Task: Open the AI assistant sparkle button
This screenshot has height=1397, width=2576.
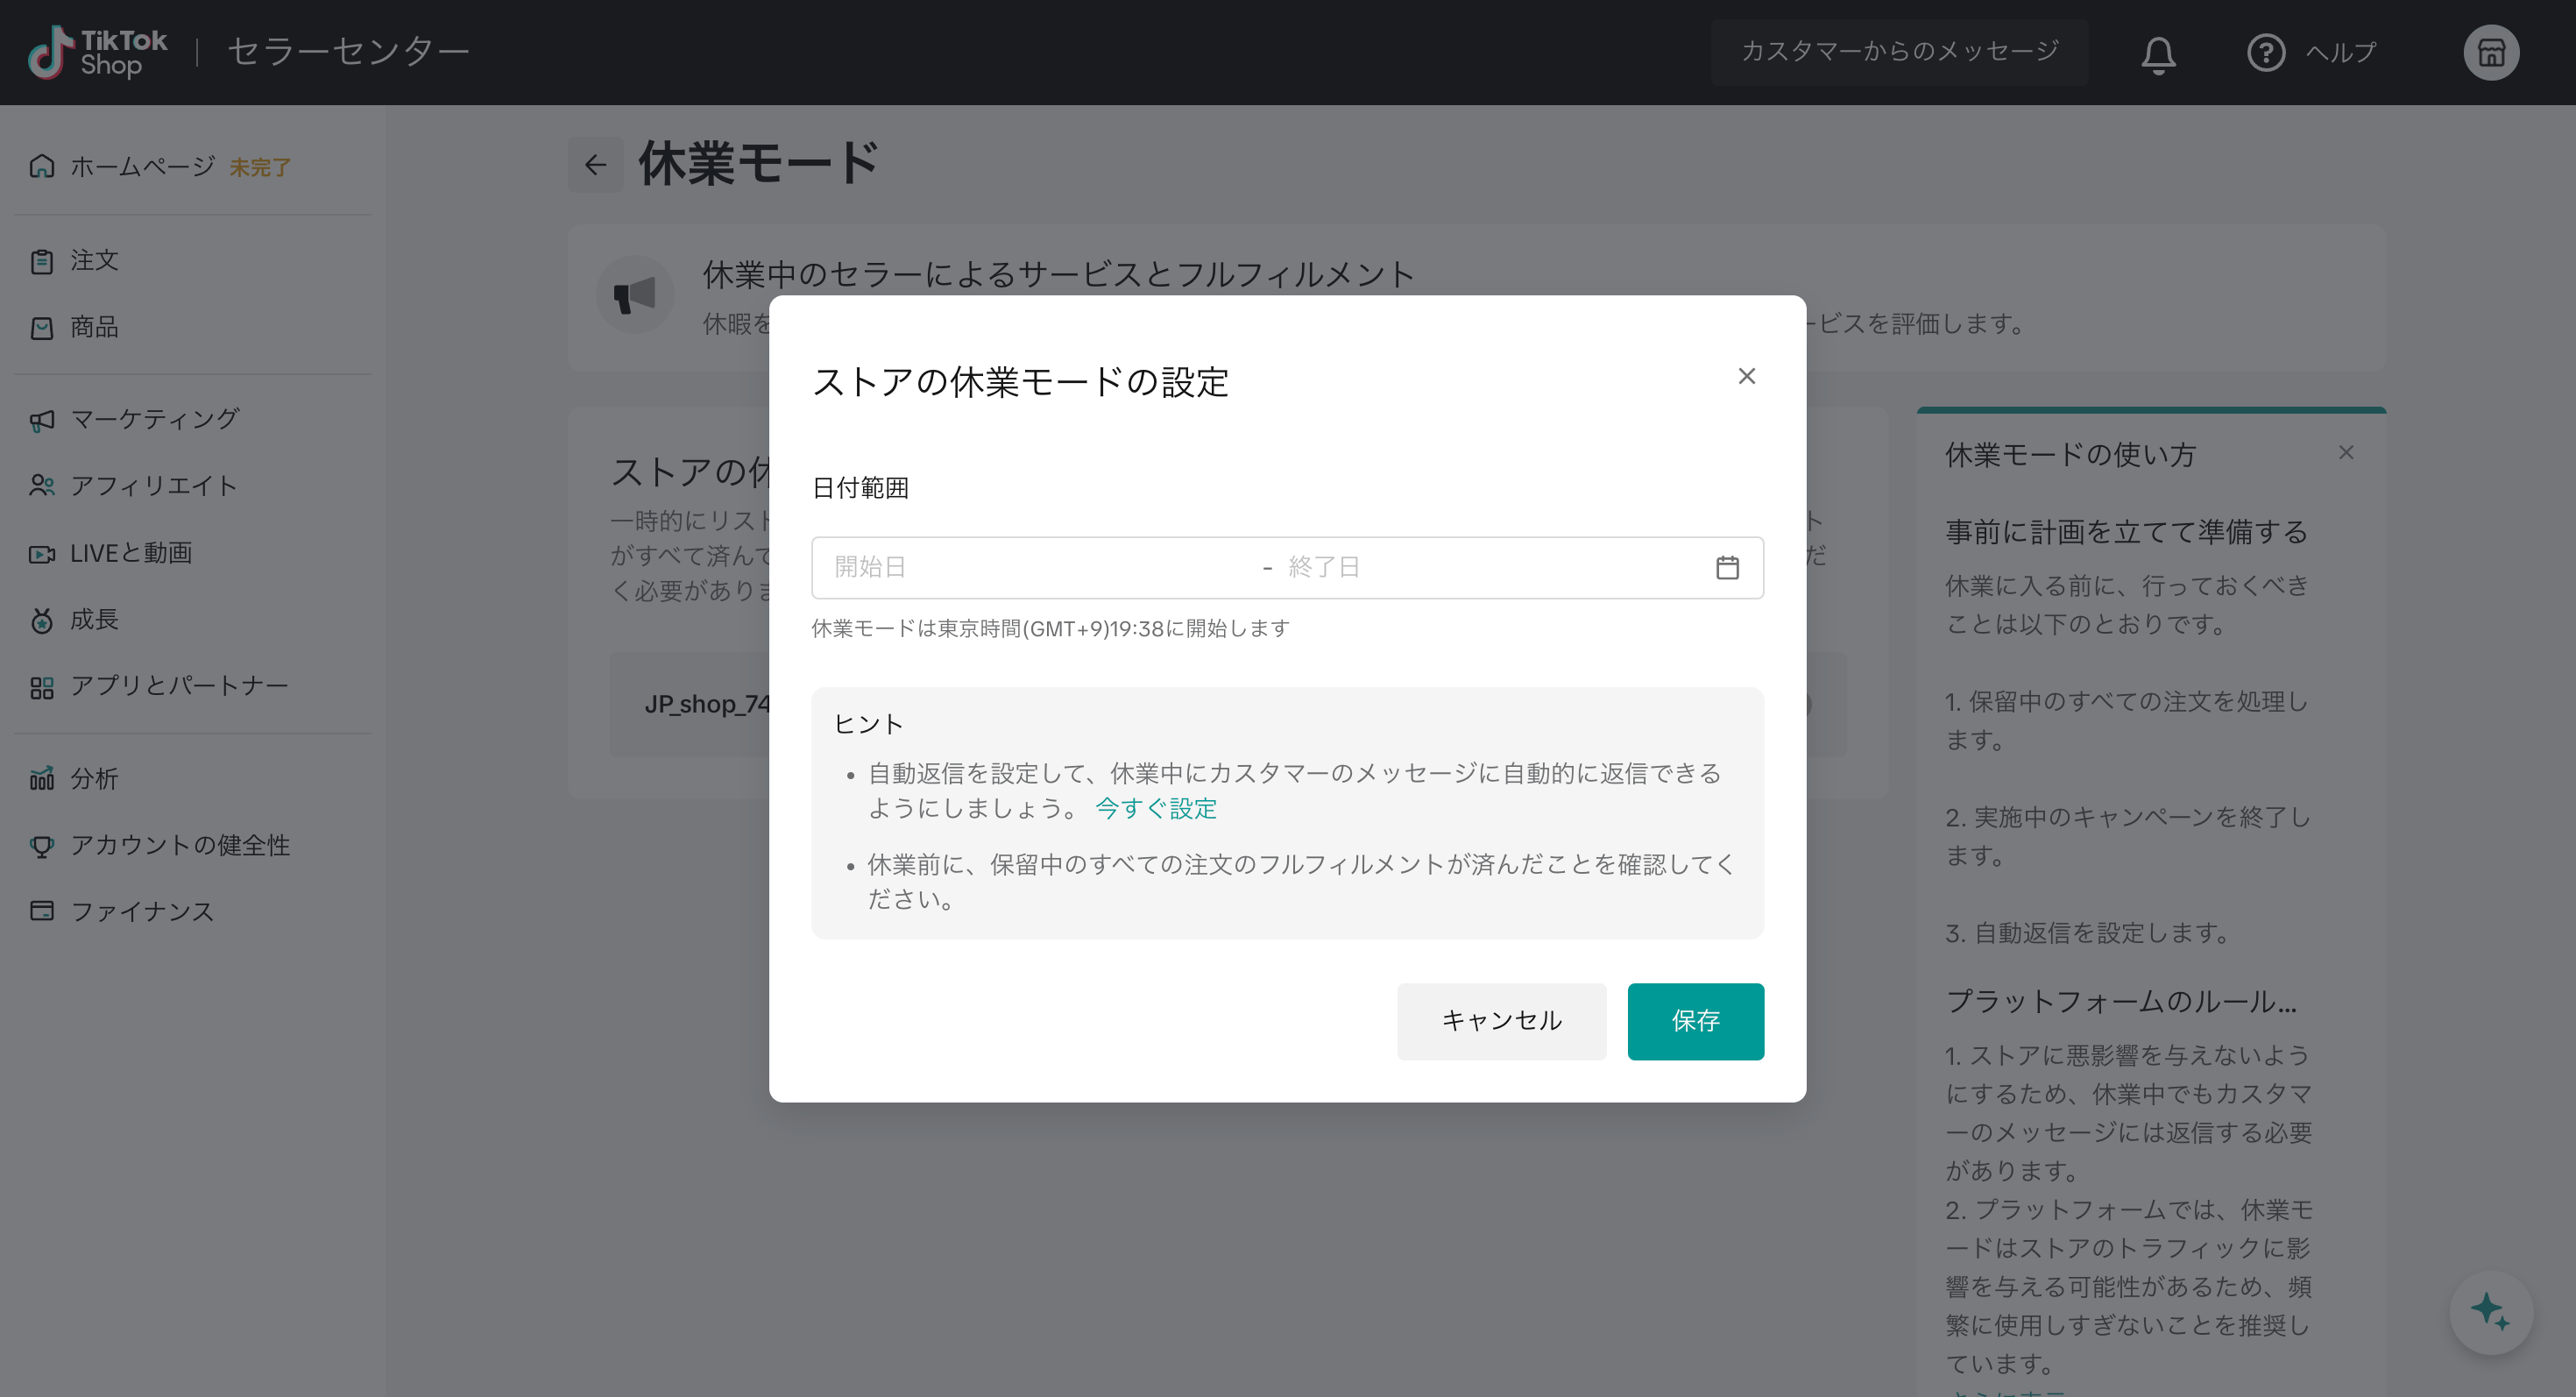Action: (2490, 1312)
